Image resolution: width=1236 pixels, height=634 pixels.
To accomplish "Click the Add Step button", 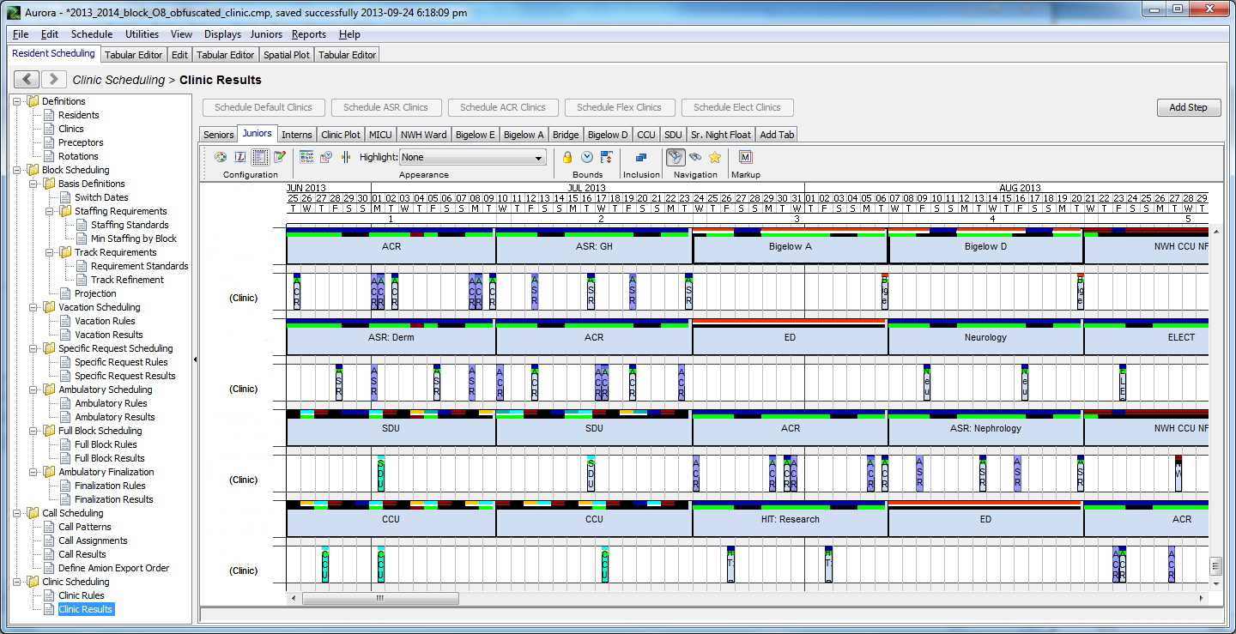I will click(x=1188, y=107).
